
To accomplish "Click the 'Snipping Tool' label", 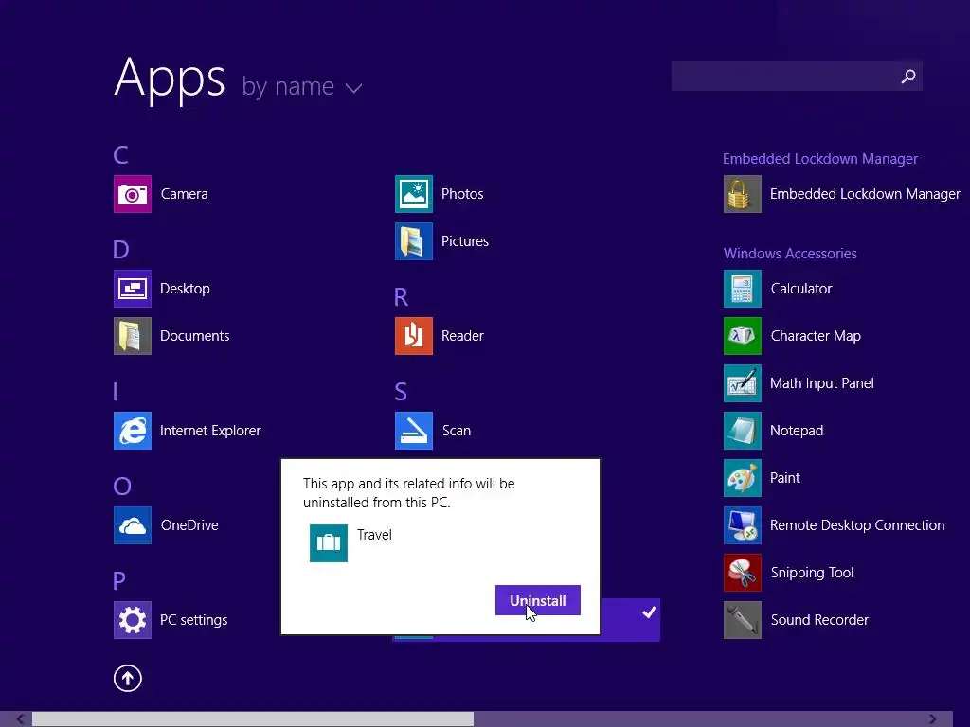I will [812, 573].
